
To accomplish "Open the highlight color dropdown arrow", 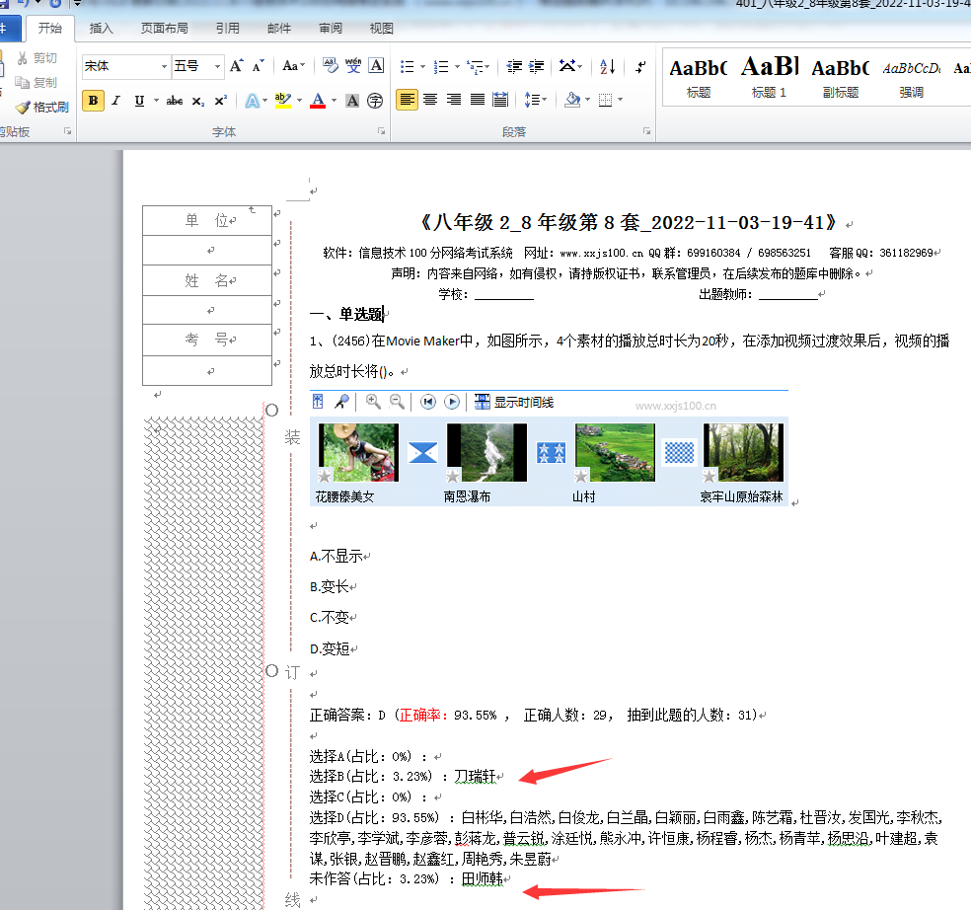I will [x=300, y=101].
